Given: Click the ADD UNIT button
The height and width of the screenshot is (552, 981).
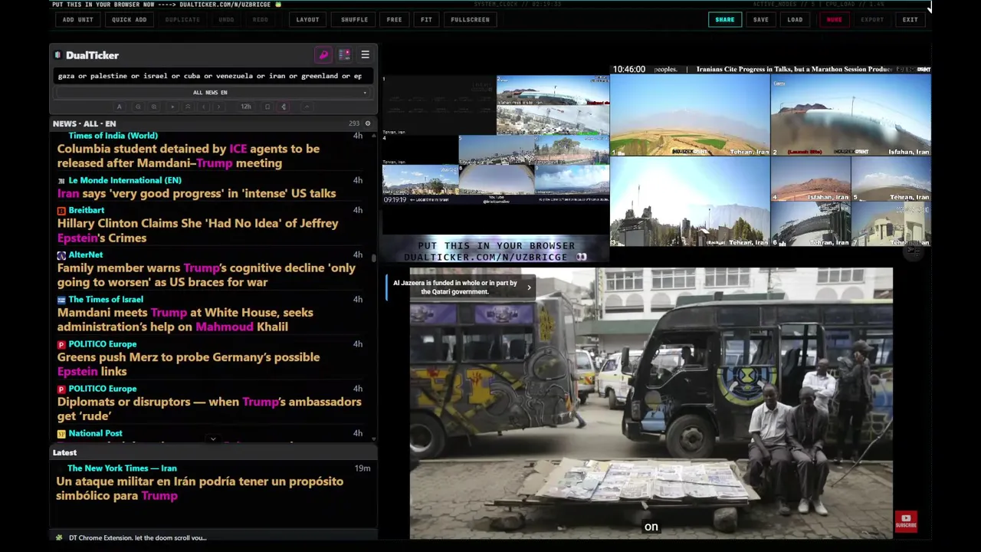Looking at the screenshot, I should tap(78, 19).
